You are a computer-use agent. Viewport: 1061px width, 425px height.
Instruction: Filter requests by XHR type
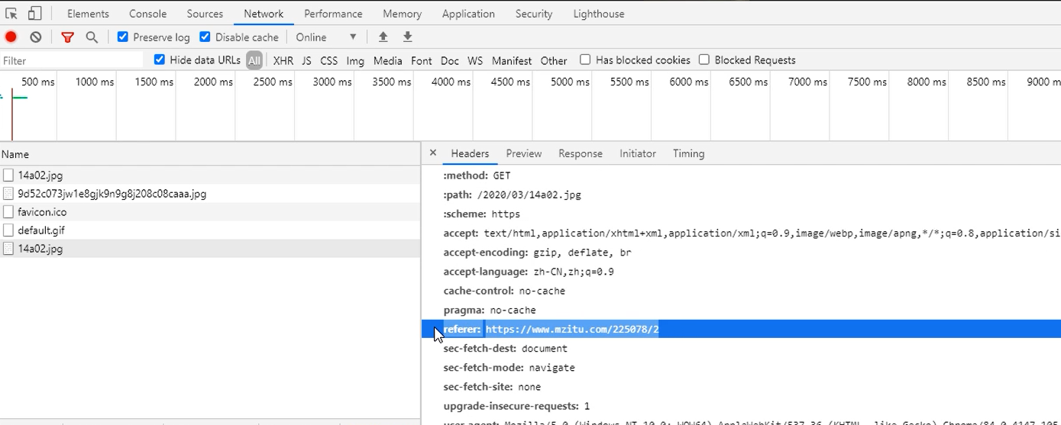[283, 60]
